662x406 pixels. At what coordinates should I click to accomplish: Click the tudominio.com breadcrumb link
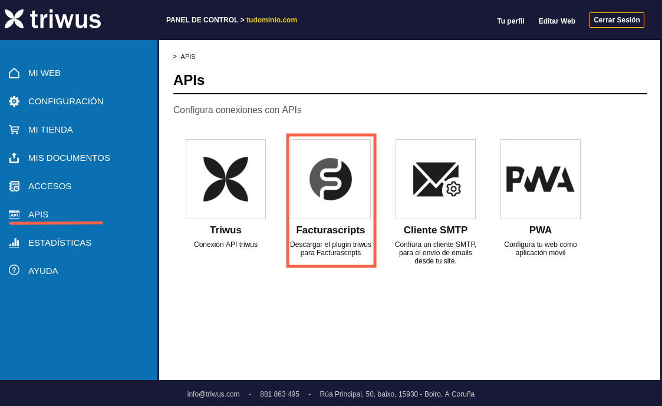272,20
